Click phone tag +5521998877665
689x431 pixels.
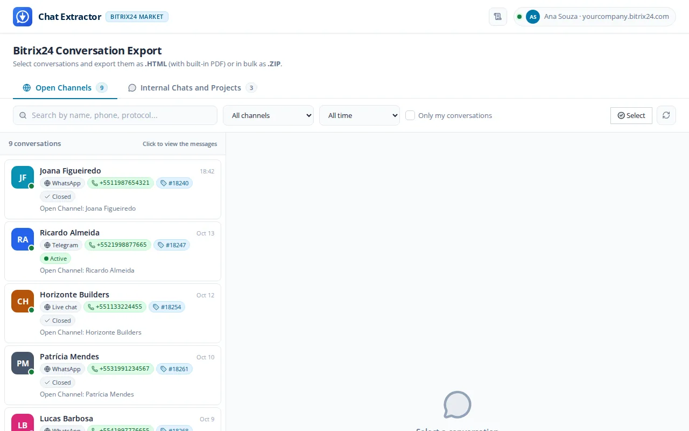tap(118, 245)
